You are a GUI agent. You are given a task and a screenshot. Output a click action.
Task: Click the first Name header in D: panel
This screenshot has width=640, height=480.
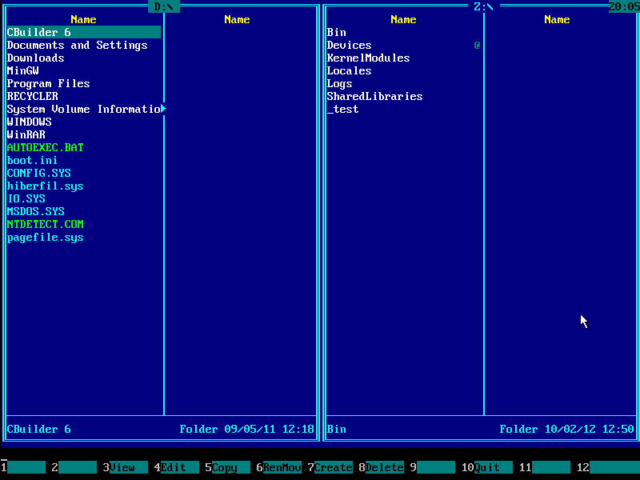click(x=83, y=19)
